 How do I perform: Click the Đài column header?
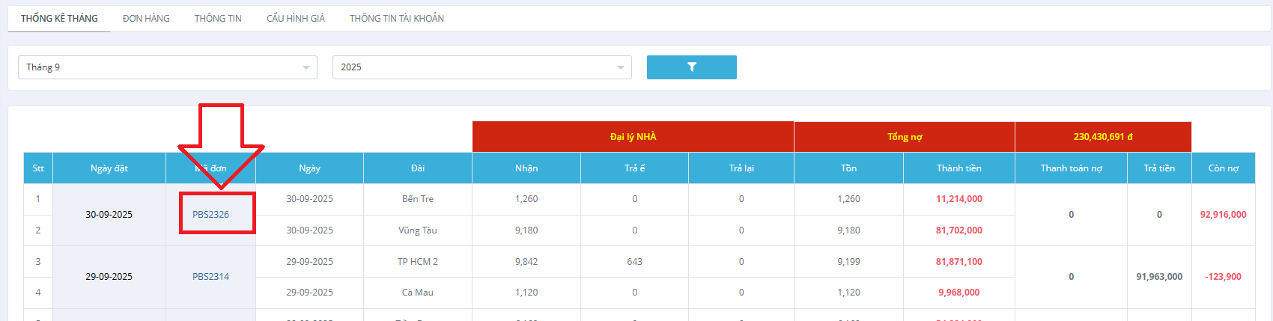point(418,168)
